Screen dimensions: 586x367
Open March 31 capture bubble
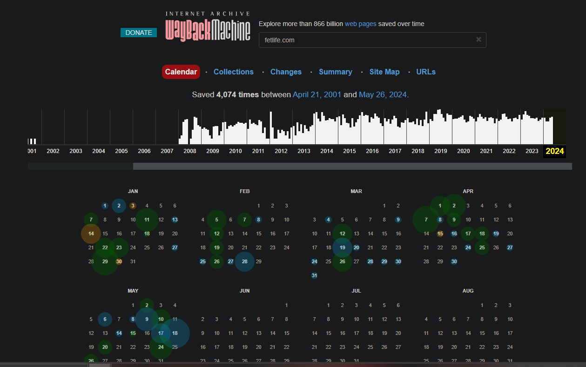coord(315,275)
